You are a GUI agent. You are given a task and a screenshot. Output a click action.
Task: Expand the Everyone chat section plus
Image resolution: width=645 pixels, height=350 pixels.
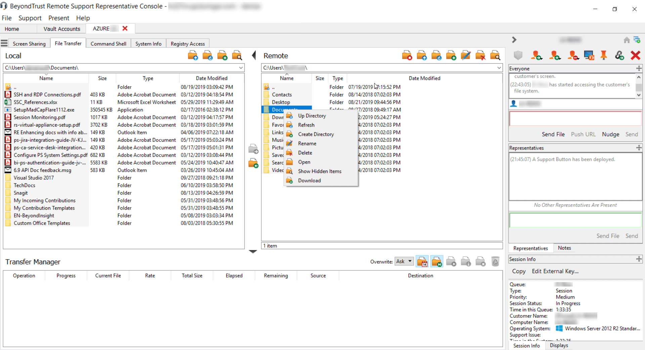639,69
